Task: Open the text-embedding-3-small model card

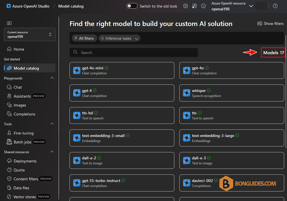Action: pos(122,138)
